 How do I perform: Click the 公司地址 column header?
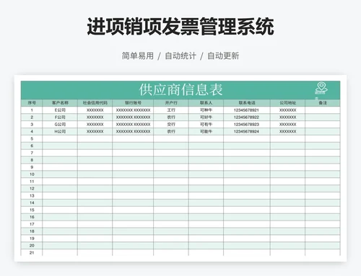(x=287, y=103)
